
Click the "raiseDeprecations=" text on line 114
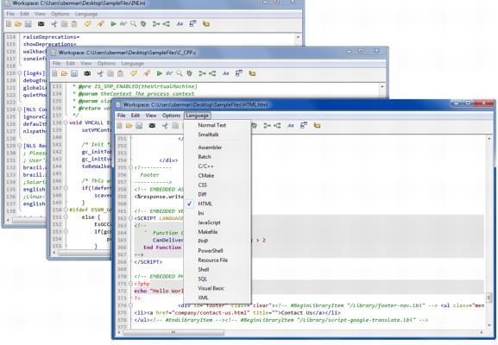[51, 37]
